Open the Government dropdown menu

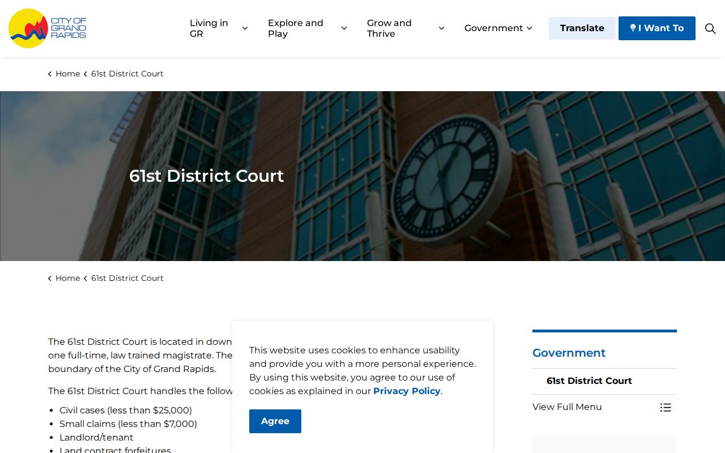coord(498,28)
